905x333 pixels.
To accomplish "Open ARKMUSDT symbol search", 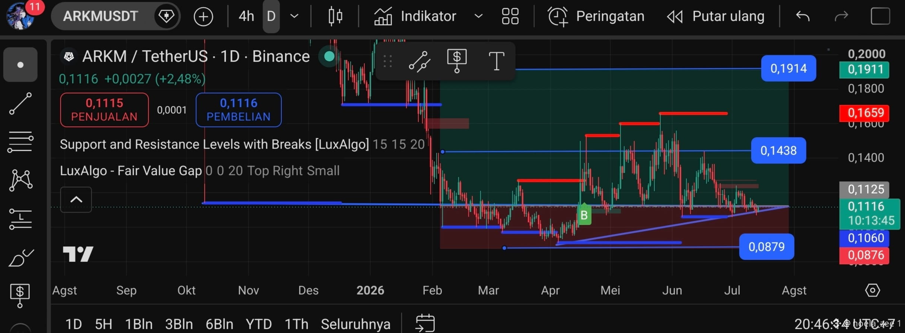I will 101,16.
